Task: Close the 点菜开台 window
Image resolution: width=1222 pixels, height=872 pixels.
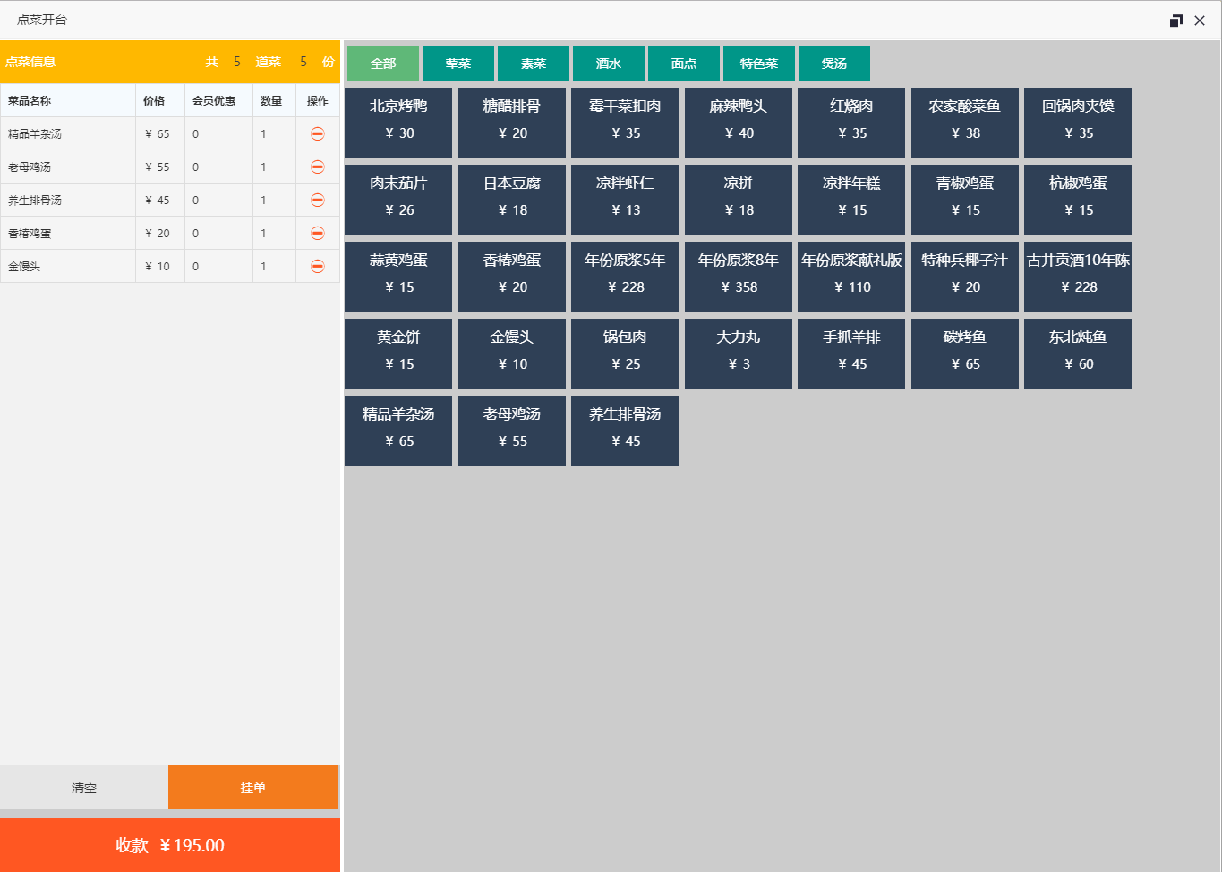Action: [x=1200, y=21]
